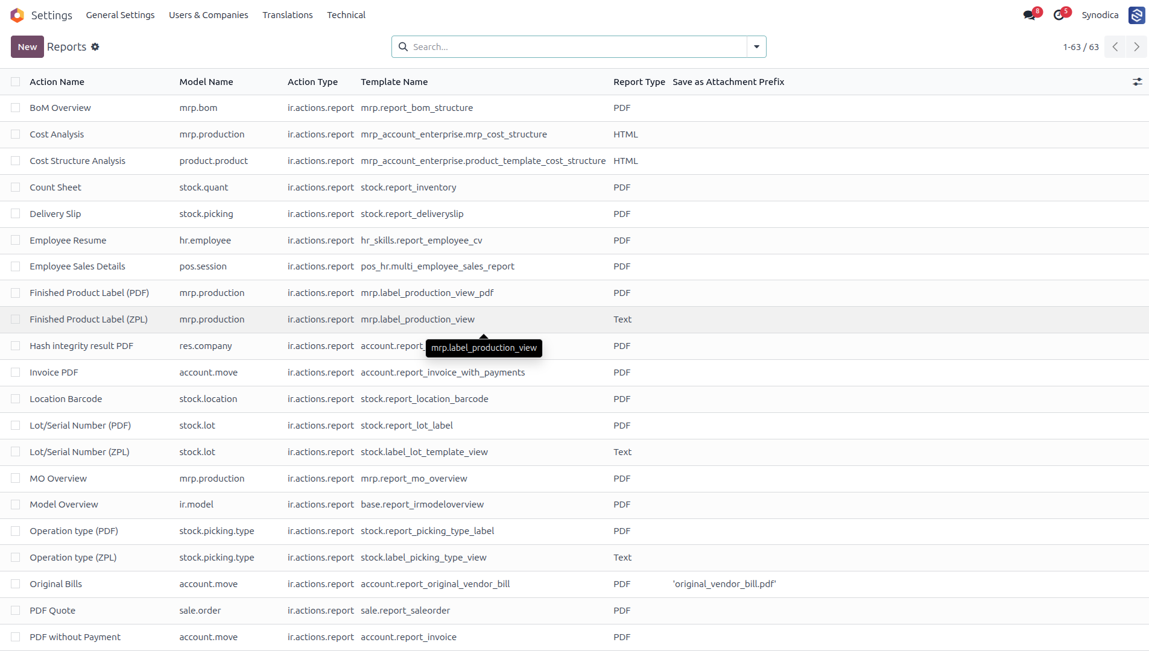Toggle the search options dropdown

pyautogui.click(x=756, y=47)
